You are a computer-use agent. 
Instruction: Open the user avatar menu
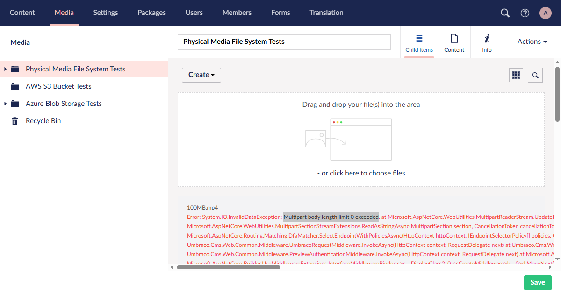[545, 13]
